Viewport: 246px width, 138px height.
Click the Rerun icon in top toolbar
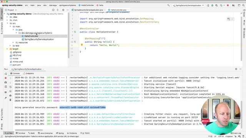click(208, 5)
